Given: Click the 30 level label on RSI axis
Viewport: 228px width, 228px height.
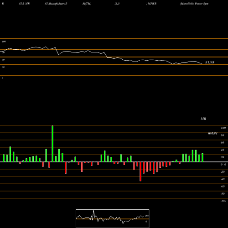Looking at the screenshot, I should point(3,67).
